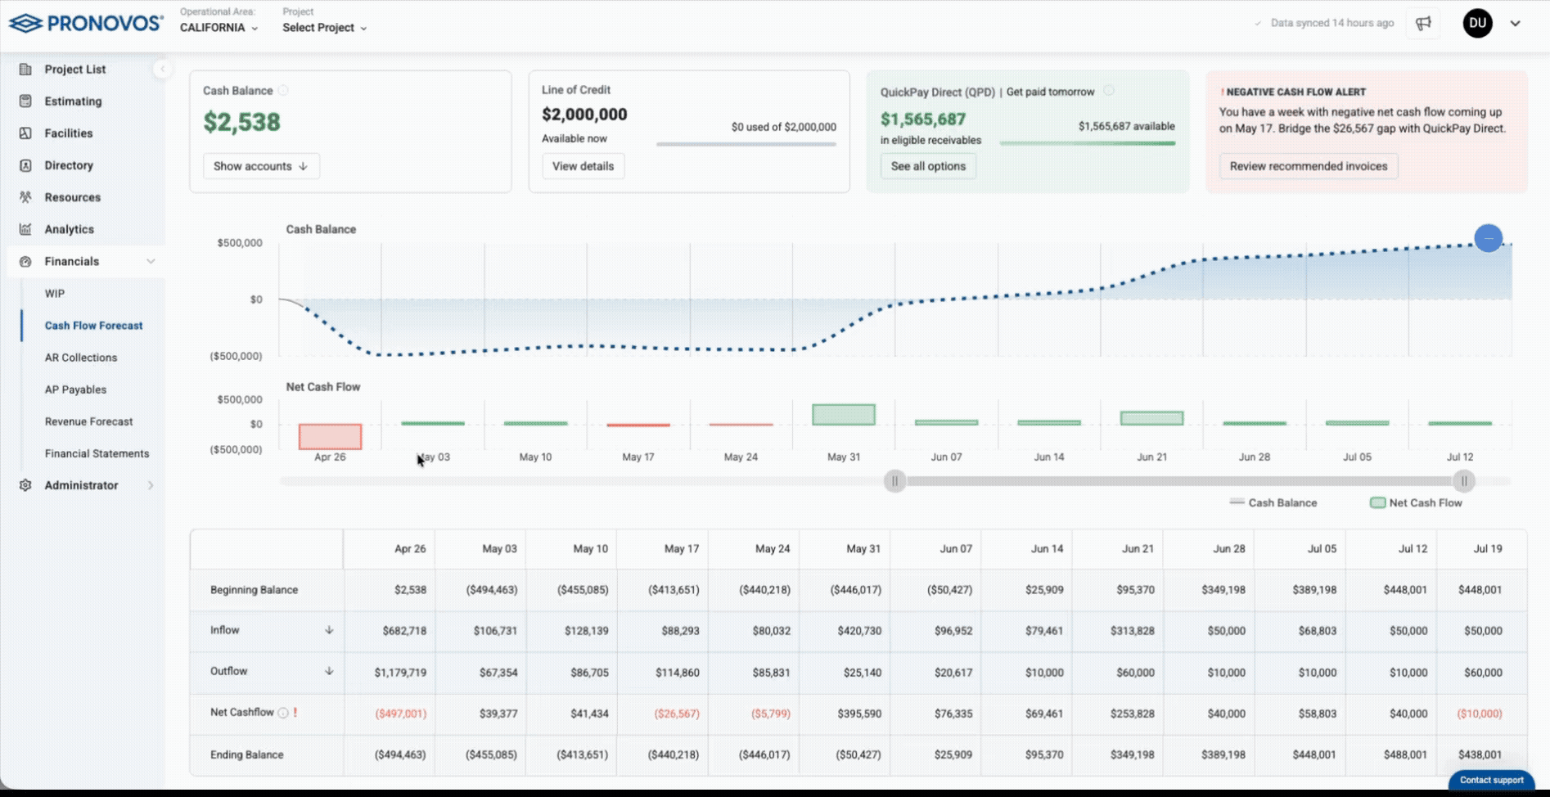Open the Select Project dropdown
1550x797 pixels.
coord(325,28)
